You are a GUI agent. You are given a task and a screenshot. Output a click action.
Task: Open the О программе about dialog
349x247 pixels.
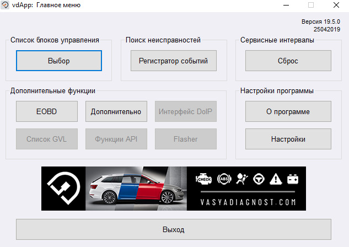[288, 111]
